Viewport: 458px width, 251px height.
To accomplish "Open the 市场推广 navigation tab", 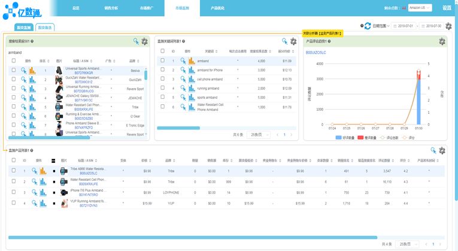I will pyautogui.click(x=147, y=8).
